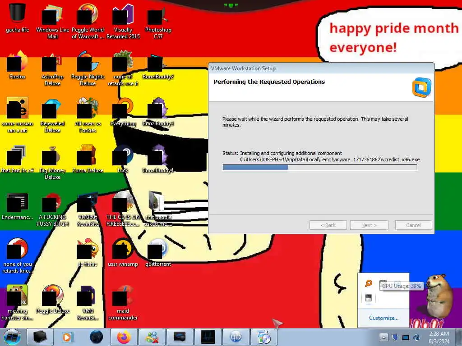Open media player taskbar icon

point(68,337)
